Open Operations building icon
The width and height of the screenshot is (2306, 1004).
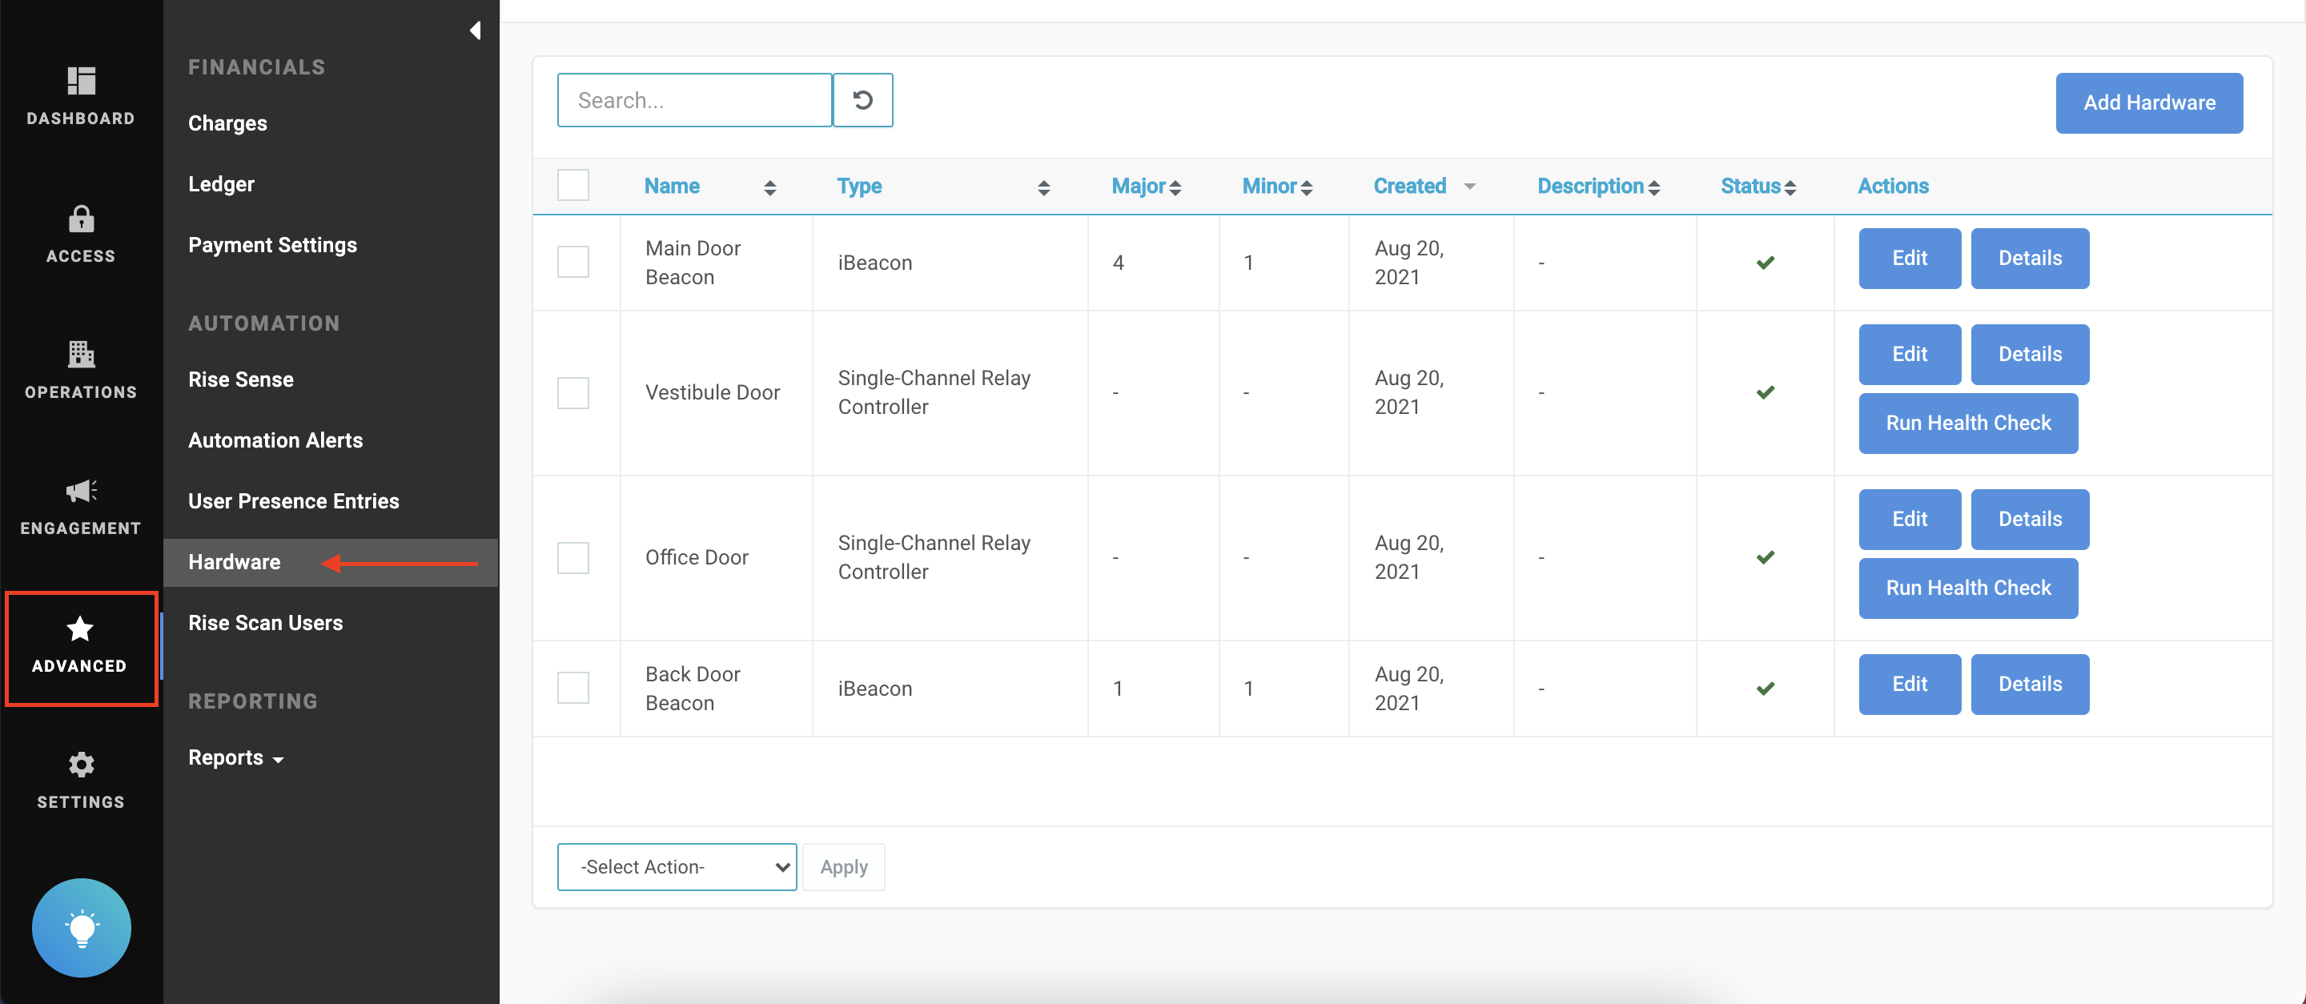pyautogui.click(x=81, y=355)
